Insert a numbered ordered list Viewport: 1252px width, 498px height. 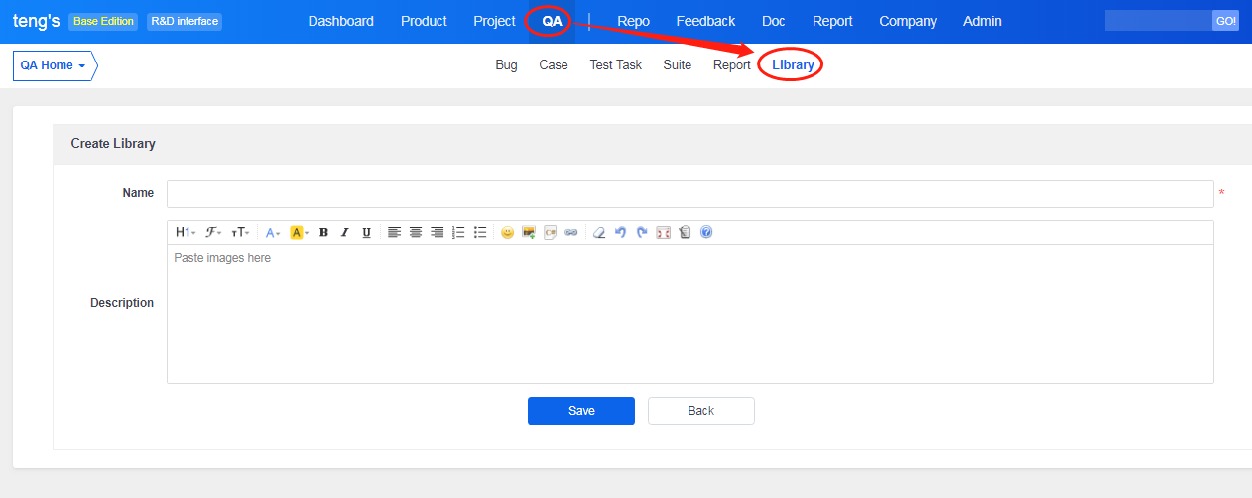coord(458,233)
